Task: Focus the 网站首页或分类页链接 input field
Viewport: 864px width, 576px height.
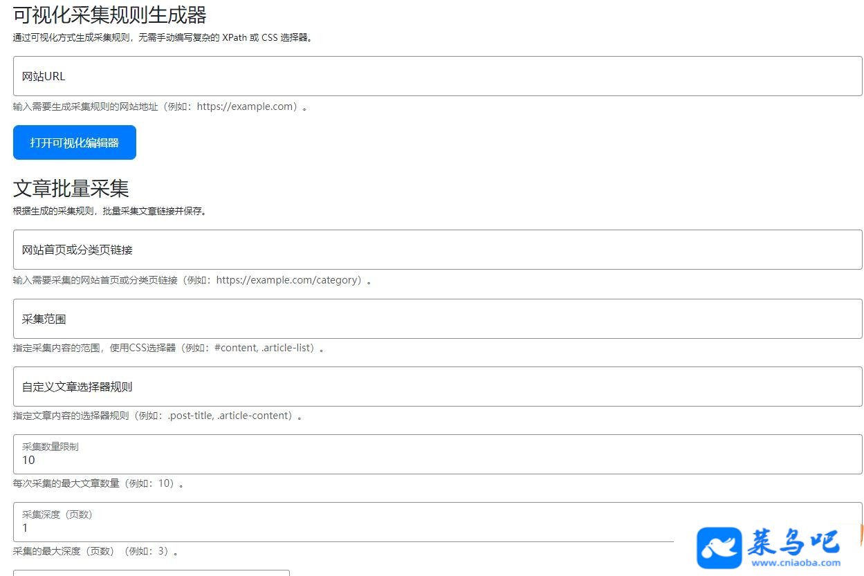Action: tap(438, 250)
